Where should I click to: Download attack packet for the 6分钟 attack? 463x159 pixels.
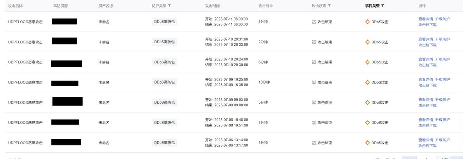tap(427, 65)
